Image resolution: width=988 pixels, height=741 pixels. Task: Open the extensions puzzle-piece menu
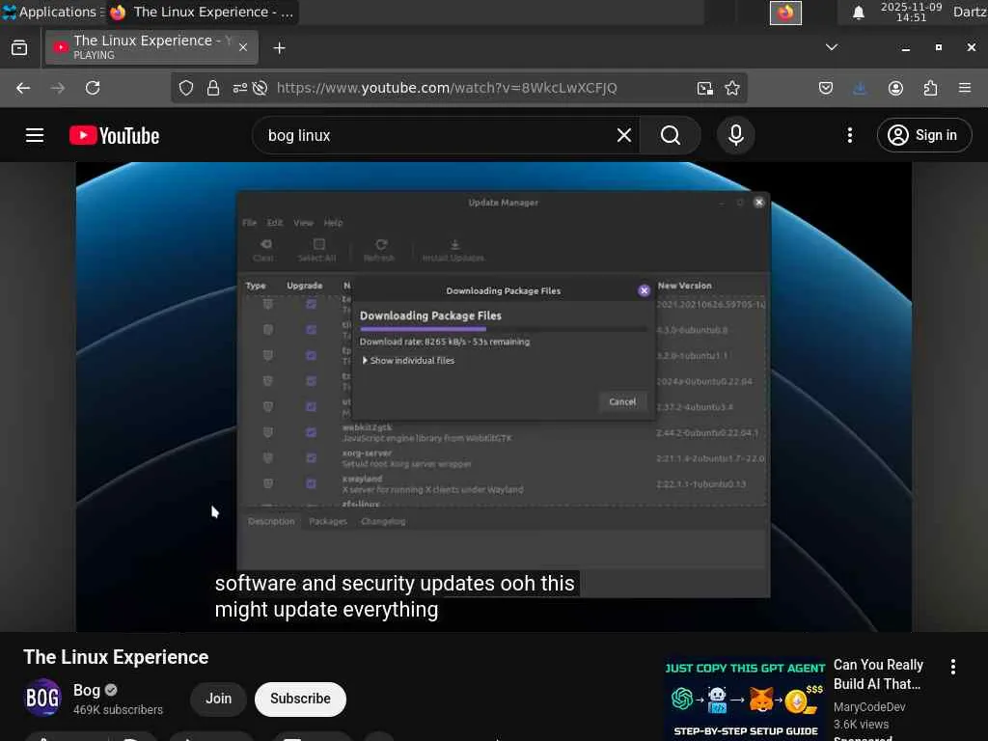pyautogui.click(x=930, y=88)
